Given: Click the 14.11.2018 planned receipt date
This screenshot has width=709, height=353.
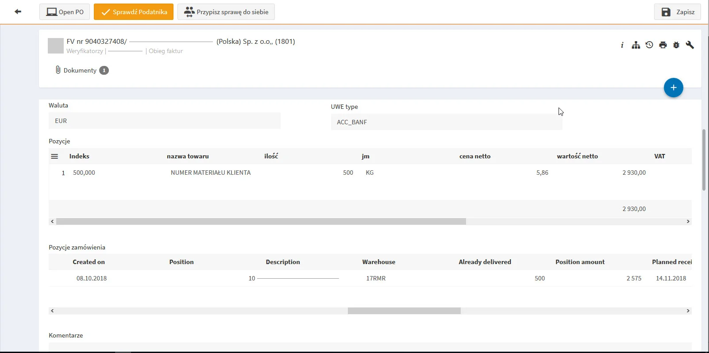Looking at the screenshot, I should click(x=671, y=278).
